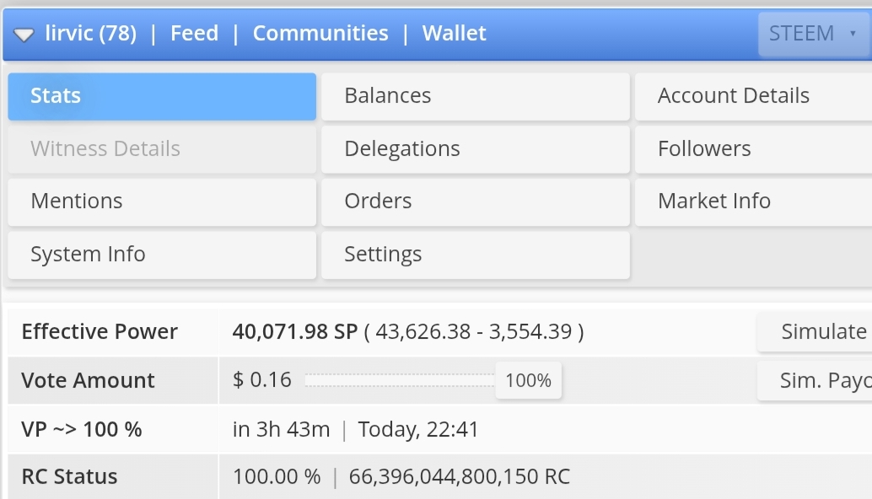Open the STEEM currency dropdown
872x499 pixels.
pos(812,34)
